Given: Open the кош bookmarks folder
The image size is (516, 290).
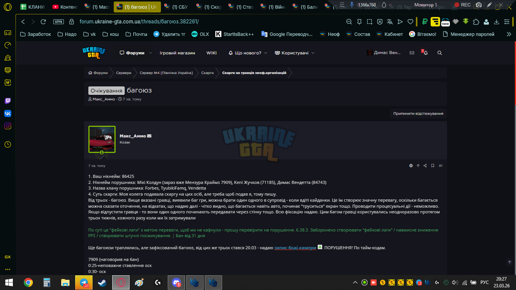Looking at the screenshot, I should 110,34.
